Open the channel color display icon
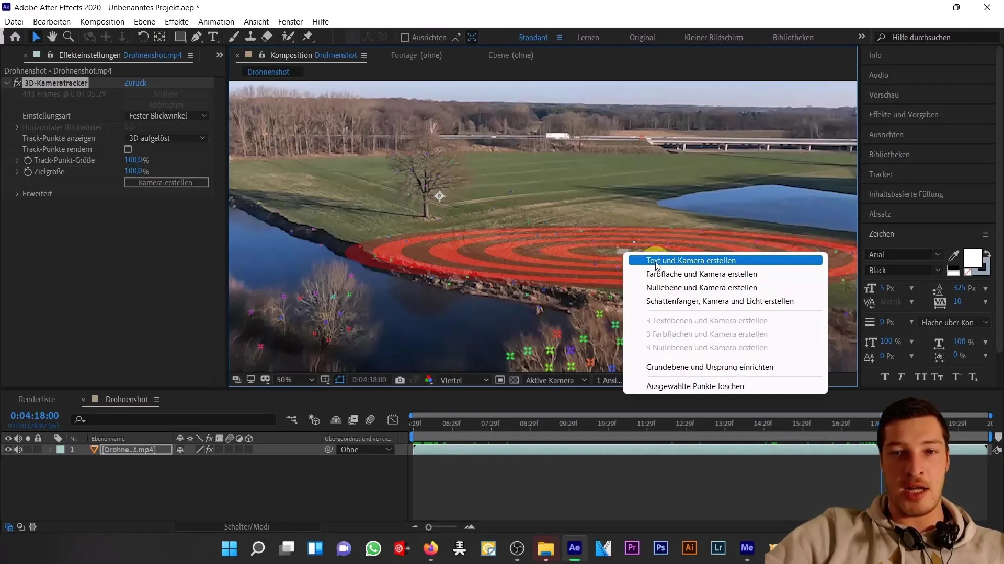The height and width of the screenshot is (564, 1004). 429,380
